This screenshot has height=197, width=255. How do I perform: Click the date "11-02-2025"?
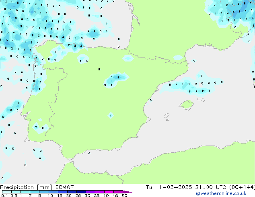tap(173, 187)
